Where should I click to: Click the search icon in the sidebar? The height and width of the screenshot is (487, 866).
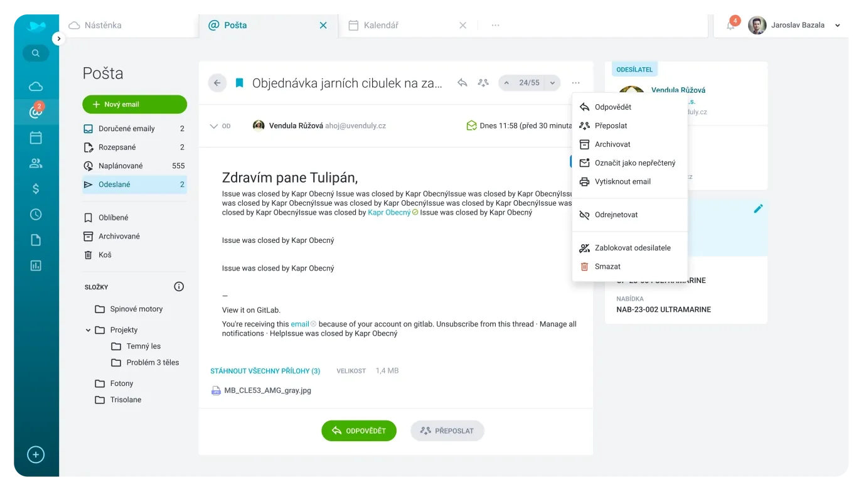[x=36, y=53]
